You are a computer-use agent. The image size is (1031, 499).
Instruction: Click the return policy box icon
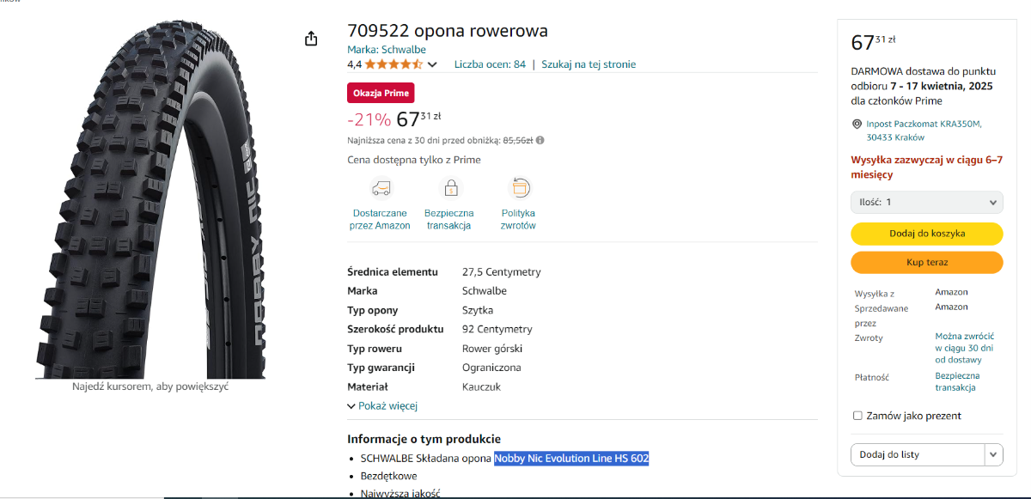[x=519, y=188]
